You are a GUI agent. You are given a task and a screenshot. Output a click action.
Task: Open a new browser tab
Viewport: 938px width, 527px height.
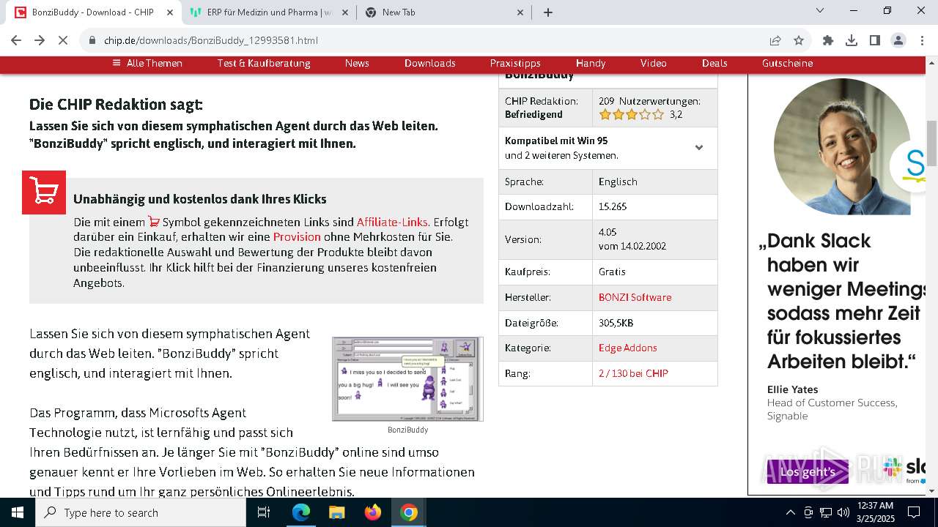pos(548,12)
